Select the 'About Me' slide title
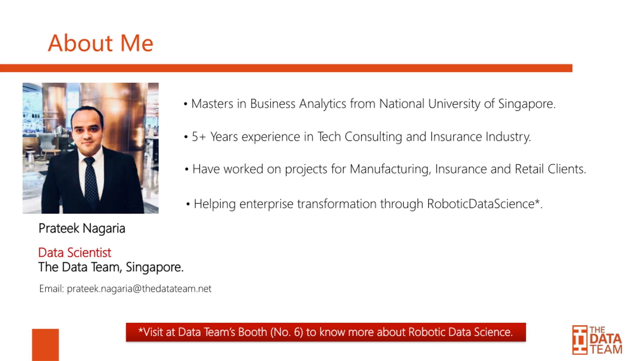Viewport: 642px width, 361px height. (x=101, y=43)
